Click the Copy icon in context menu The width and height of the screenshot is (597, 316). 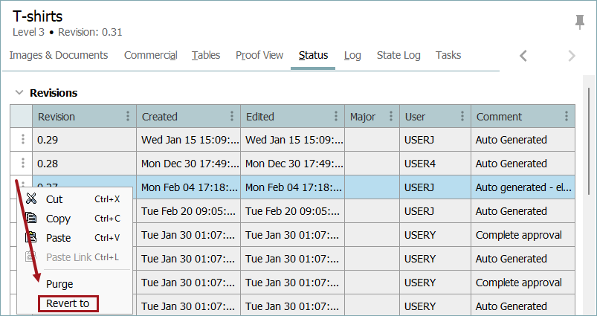coord(31,219)
